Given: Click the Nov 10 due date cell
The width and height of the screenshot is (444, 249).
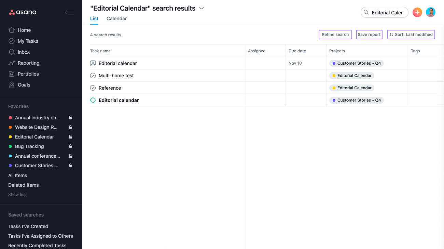Looking at the screenshot, I should point(295,63).
